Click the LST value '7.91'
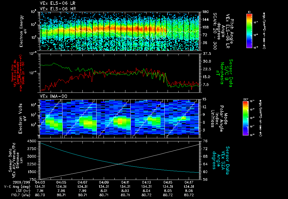Image resolution: width=288 pixels, height=199 pixels. (x=40, y=191)
